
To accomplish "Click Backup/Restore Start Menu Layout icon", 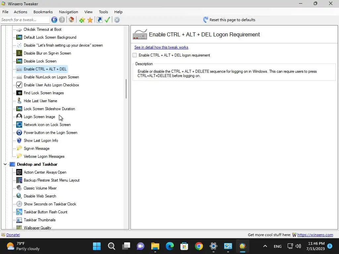I will tap(19, 180).
